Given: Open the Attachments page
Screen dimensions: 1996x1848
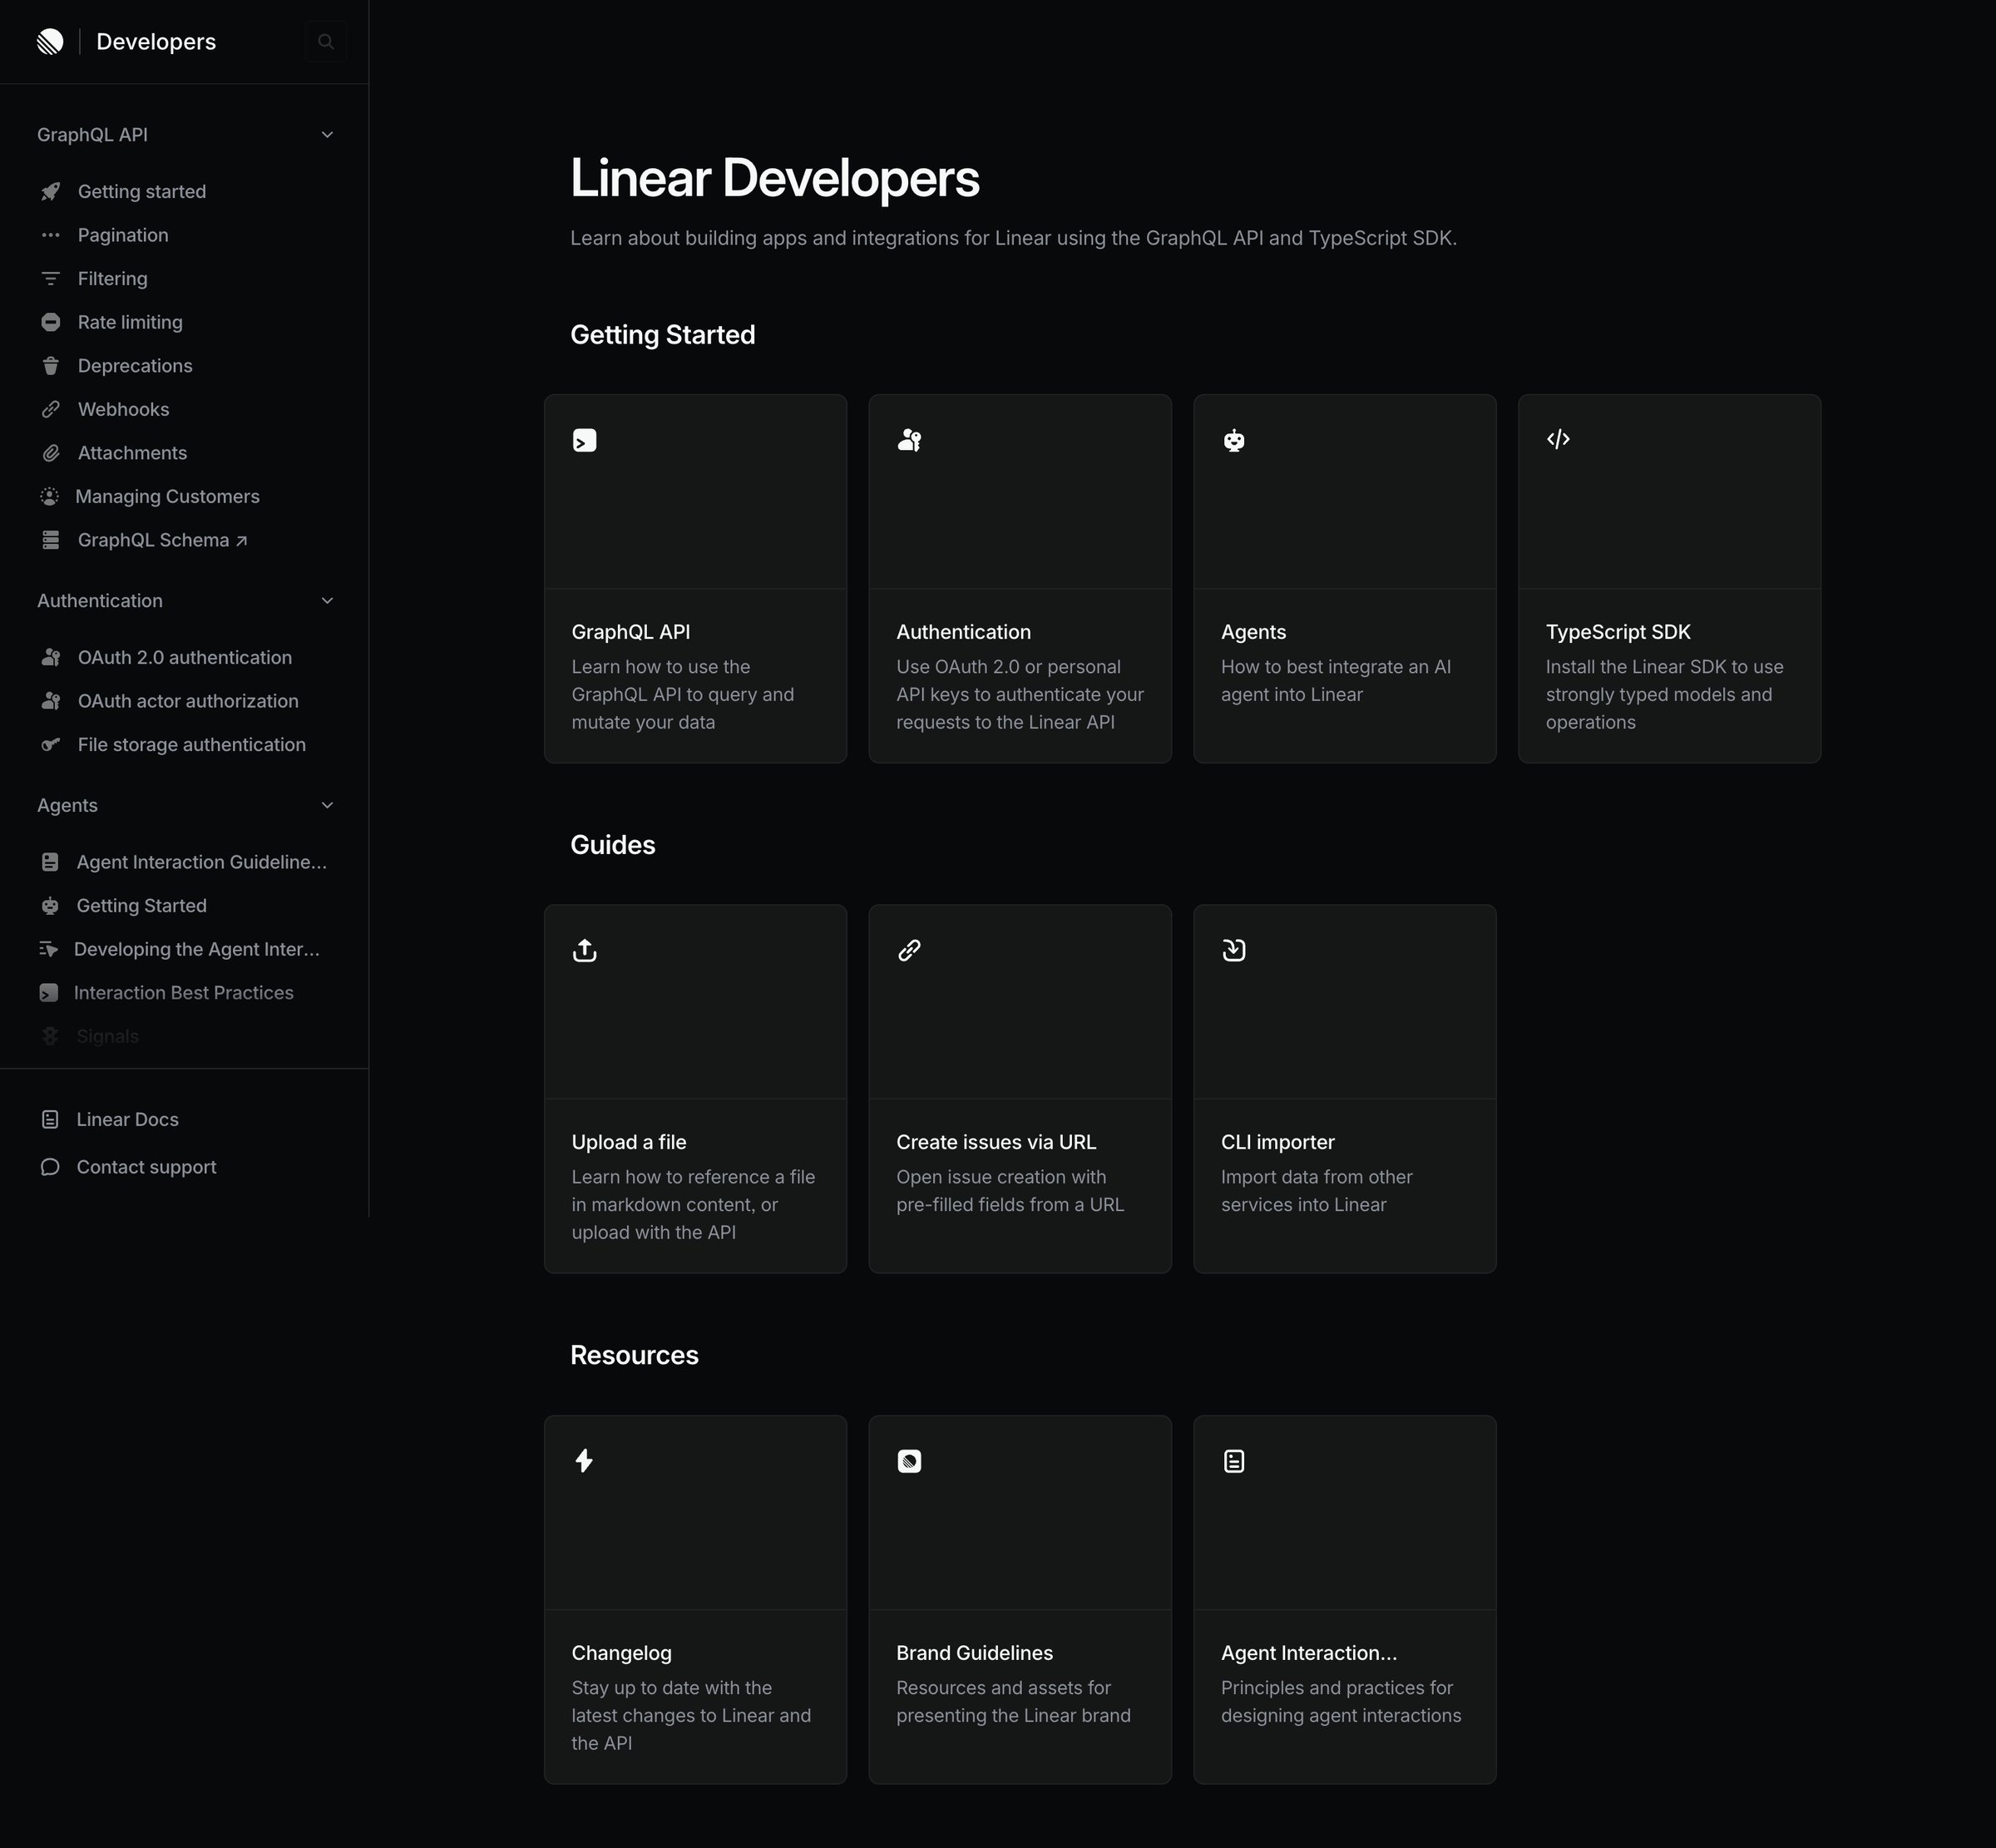Looking at the screenshot, I should pos(133,453).
